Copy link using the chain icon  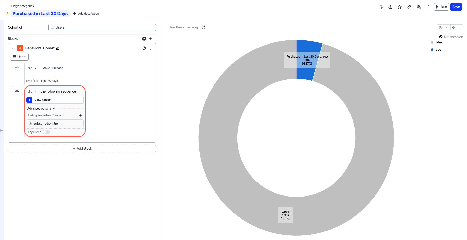point(409,7)
